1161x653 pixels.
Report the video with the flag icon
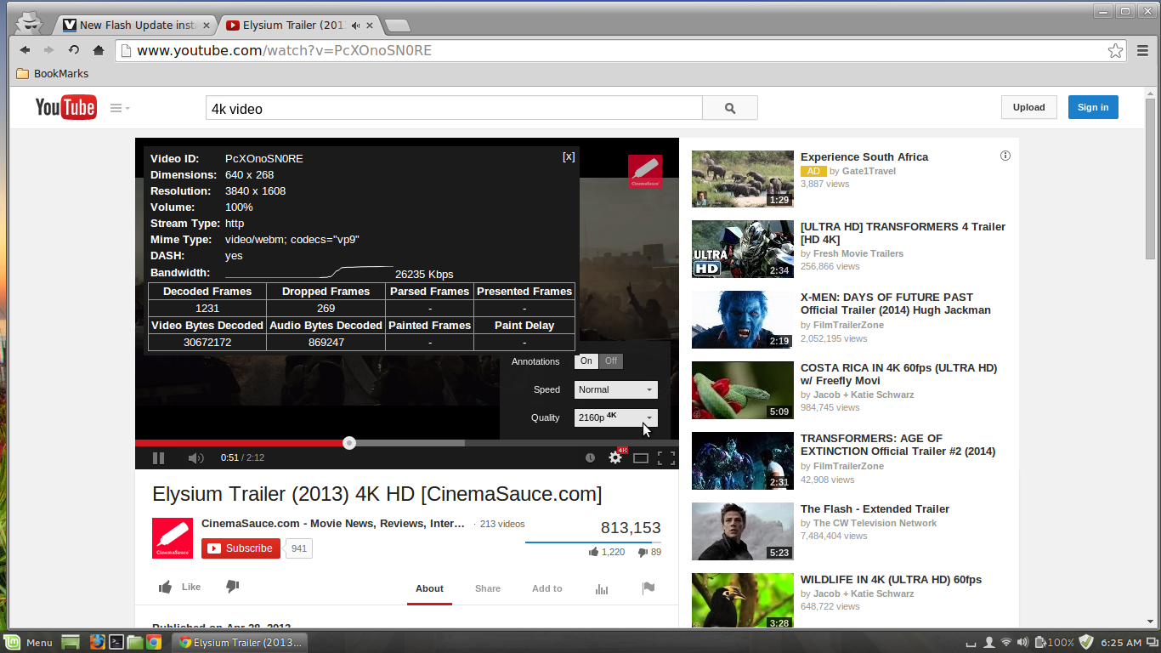(x=648, y=588)
